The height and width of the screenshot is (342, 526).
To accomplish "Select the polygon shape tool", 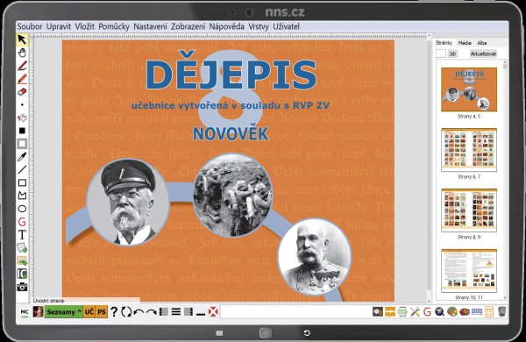I will (22, 196).
